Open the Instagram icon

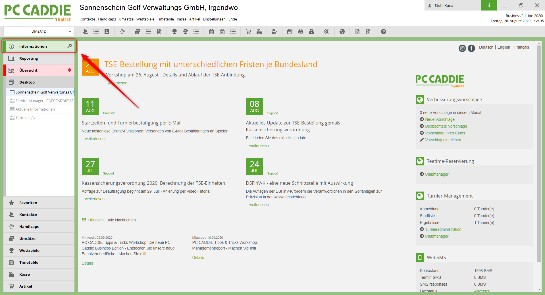(x=462, y=48)
